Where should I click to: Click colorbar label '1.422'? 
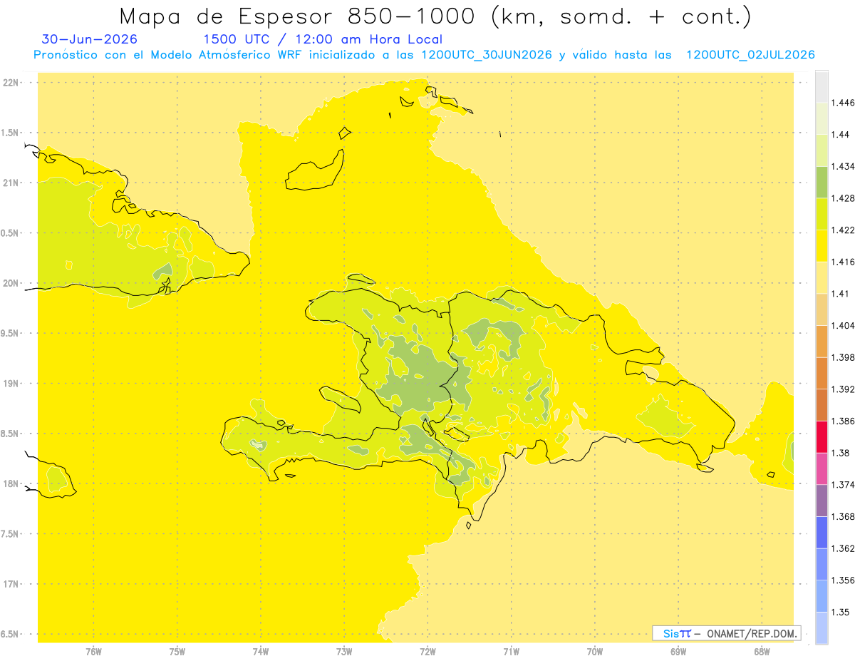[843, 230]
